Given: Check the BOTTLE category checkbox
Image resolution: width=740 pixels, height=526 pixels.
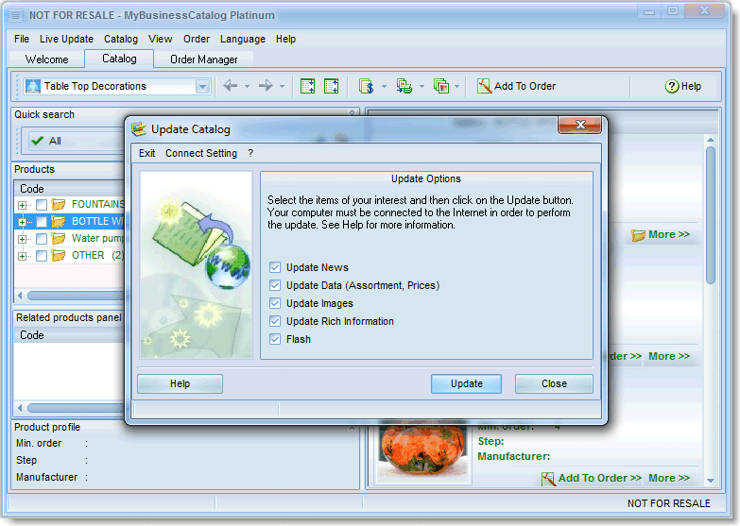Looking at the screenshot, I should [42, 222].
